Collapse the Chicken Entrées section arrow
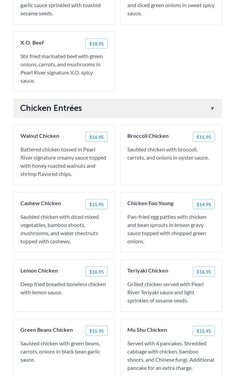Screen dimensions: 235x376 [x=212, y=109]
